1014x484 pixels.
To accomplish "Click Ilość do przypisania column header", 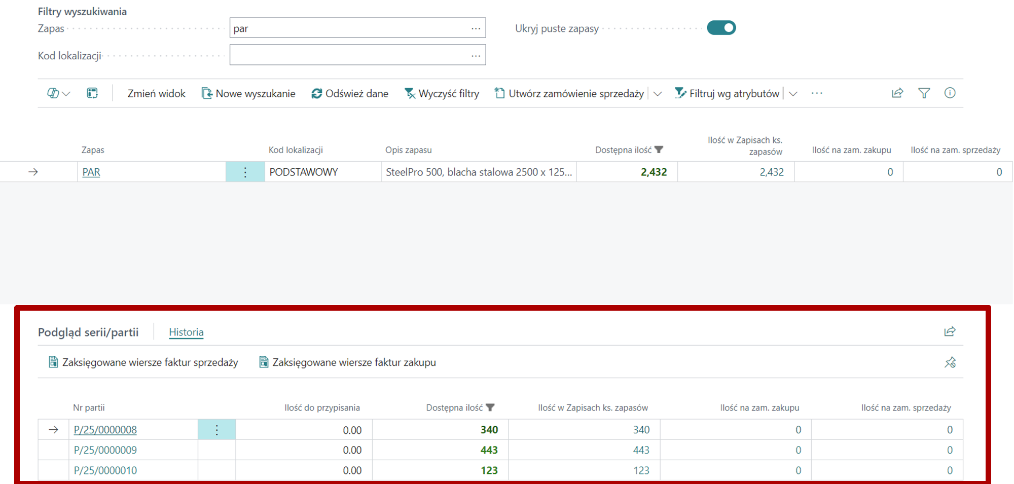I will 322,407.
